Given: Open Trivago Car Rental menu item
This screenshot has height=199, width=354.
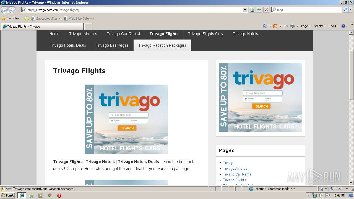Looking at the screenshot, I should [123, 34].
